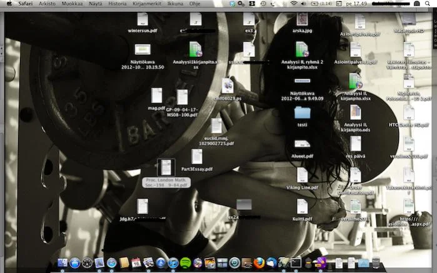Image resolution: width=437 pixels, height=273 pixels.
Task: Open Spotify from the dock
Action: (x=186, y=263)
